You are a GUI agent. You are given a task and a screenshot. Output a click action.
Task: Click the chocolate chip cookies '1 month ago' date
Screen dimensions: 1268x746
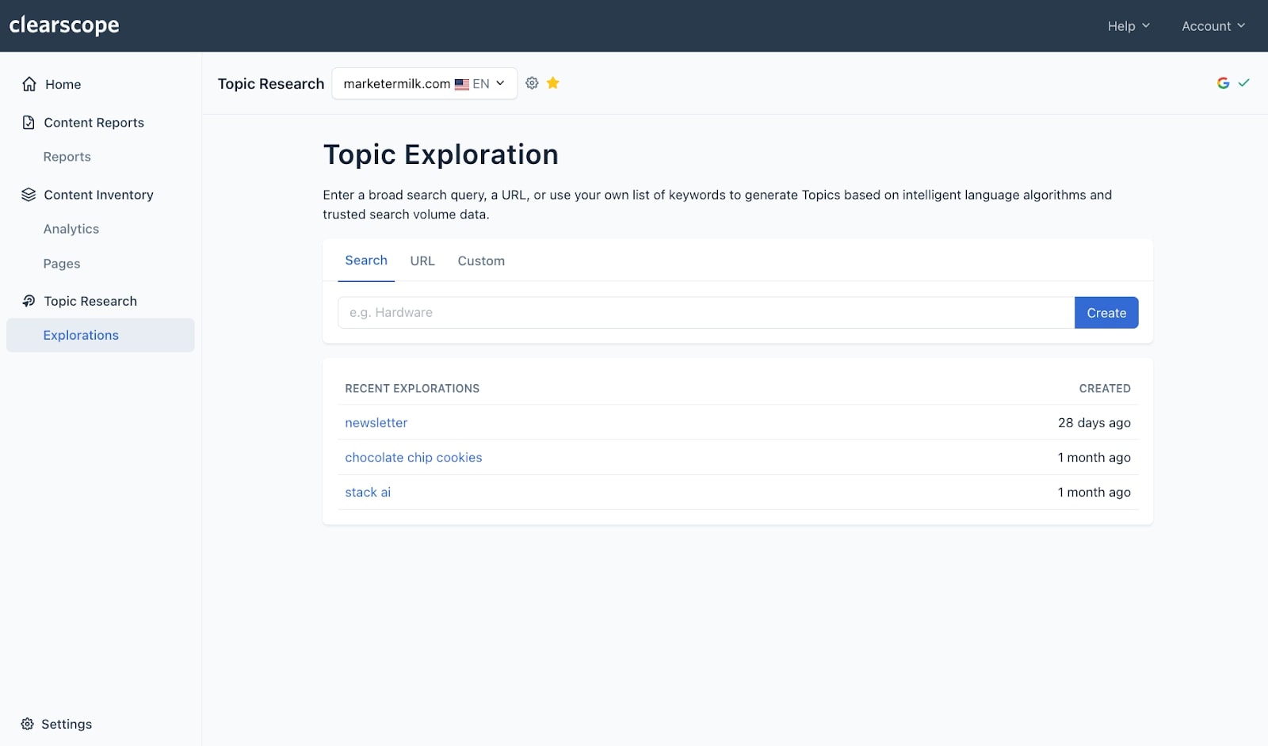1094,458
